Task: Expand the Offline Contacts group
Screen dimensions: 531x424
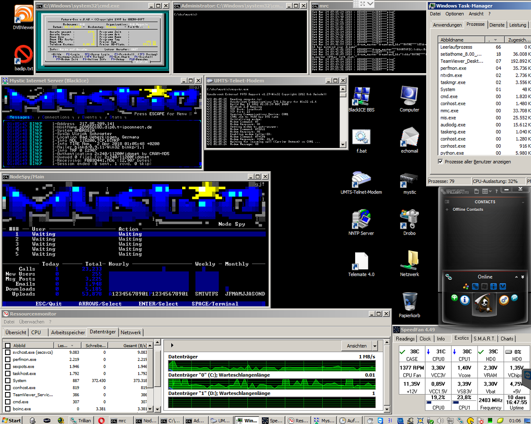Action: pyautogui.click(x=447, y=209)
